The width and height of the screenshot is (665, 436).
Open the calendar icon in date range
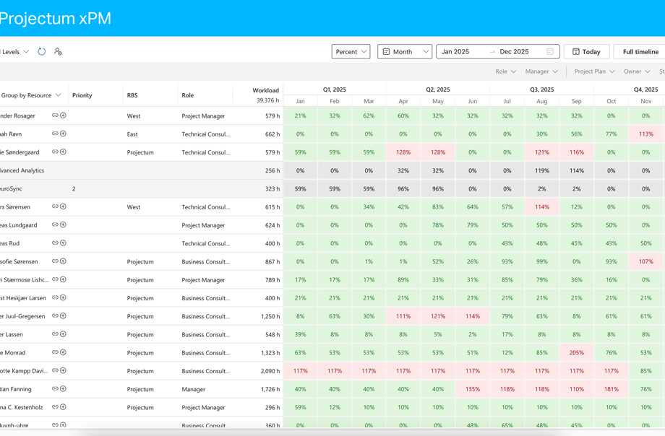pos(550,52)
